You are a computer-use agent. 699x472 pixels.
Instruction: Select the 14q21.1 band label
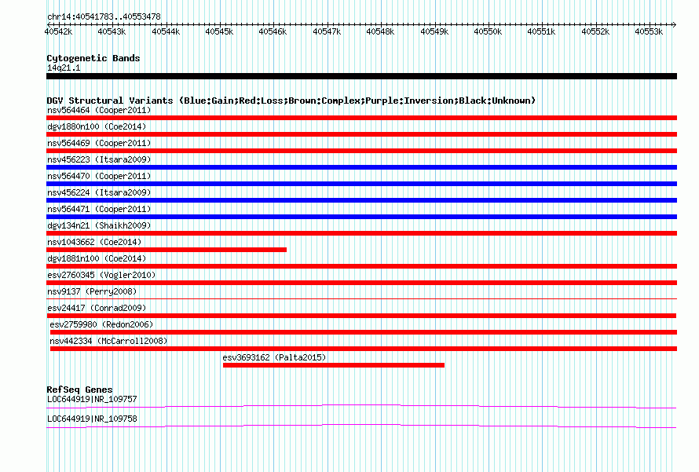[64, 68]
